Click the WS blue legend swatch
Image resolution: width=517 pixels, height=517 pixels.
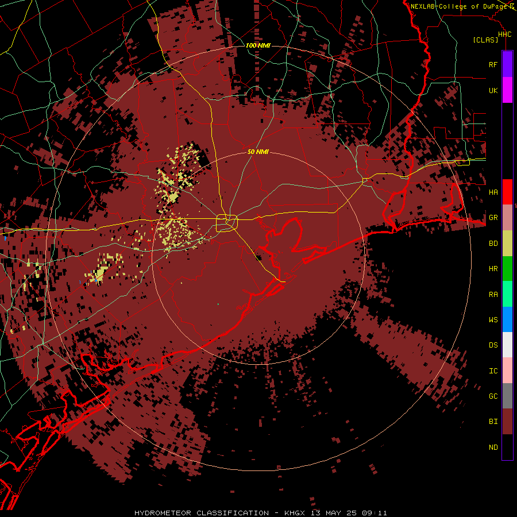pos(507,319)
